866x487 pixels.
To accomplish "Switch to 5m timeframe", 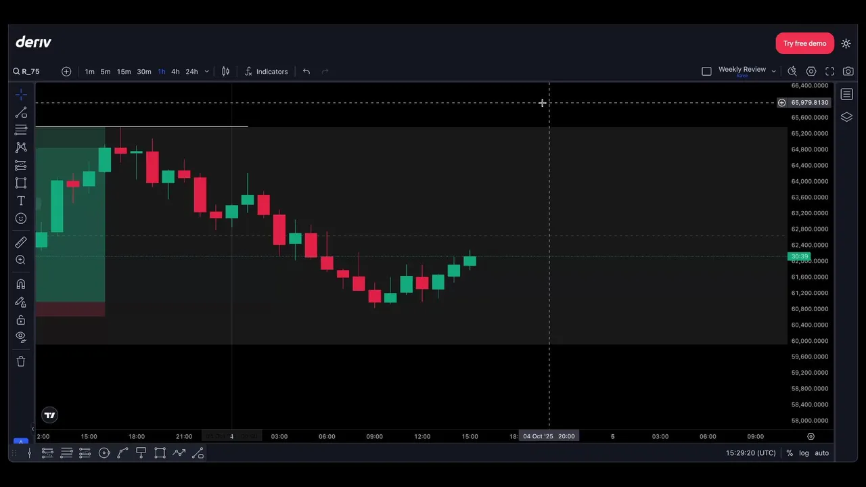I will coord(106,72).
